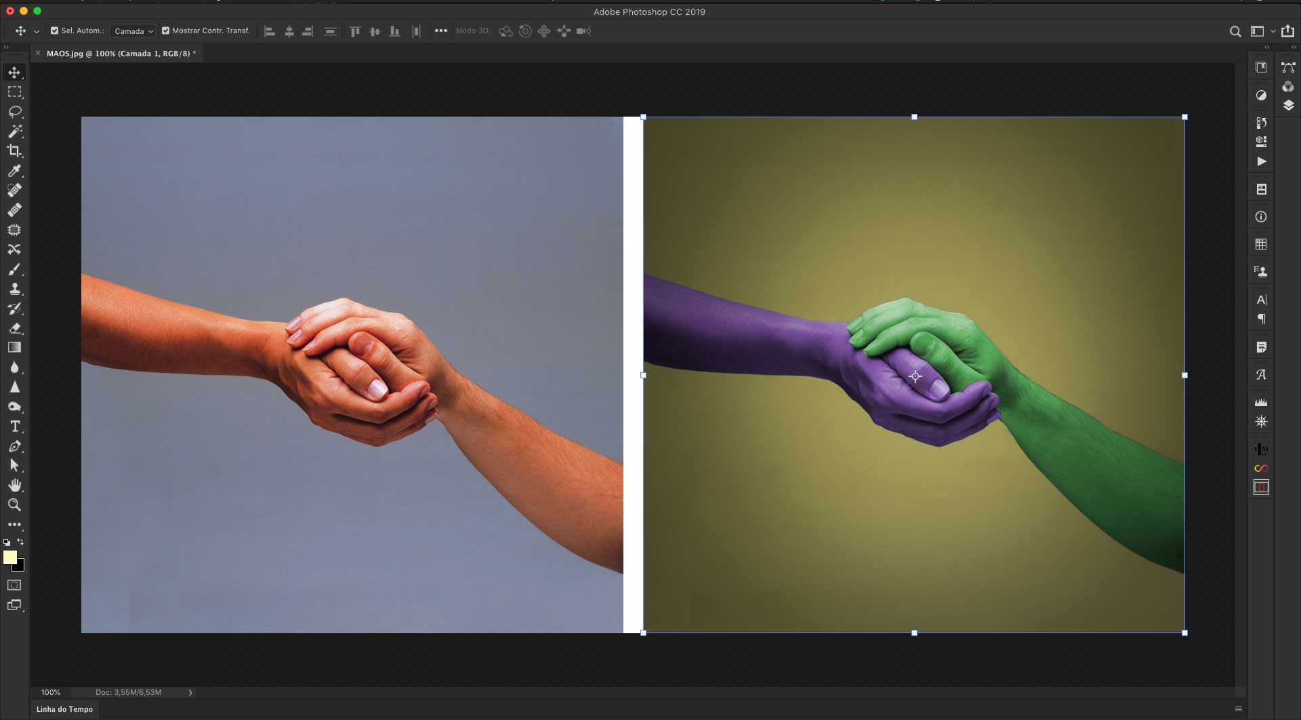Image resolution: width=1301 pixels, height=720 pixels.
Task: Expand the document status info arrow
Action: [x=190, y=692]
